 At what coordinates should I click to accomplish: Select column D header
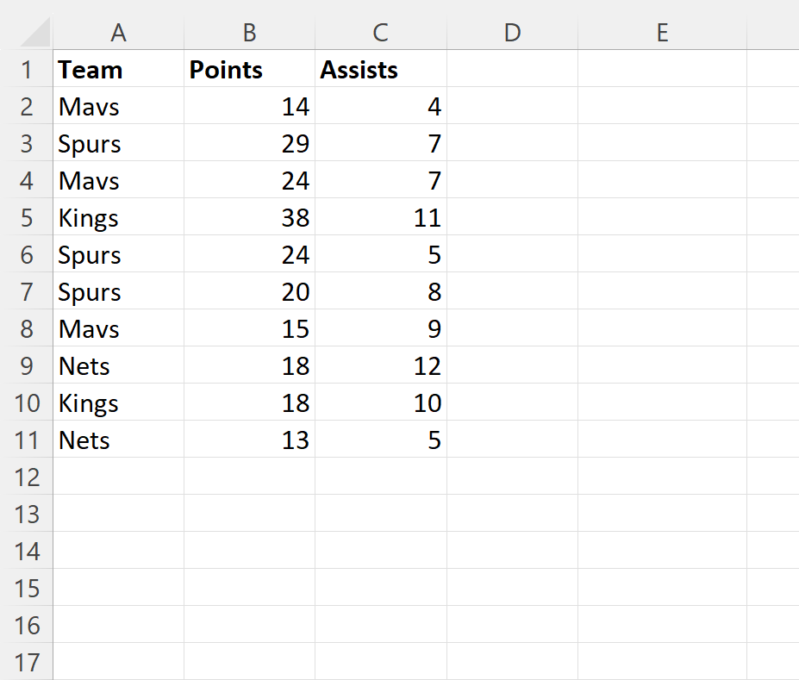[x=512, y=33]
